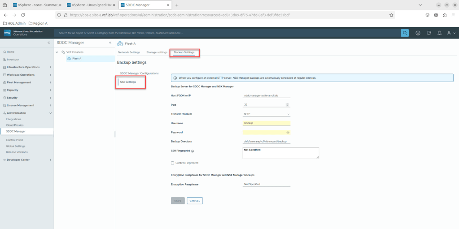Click the Backup Directory field
The width and height of the screenshot is (459, 229).
point(267,142)
